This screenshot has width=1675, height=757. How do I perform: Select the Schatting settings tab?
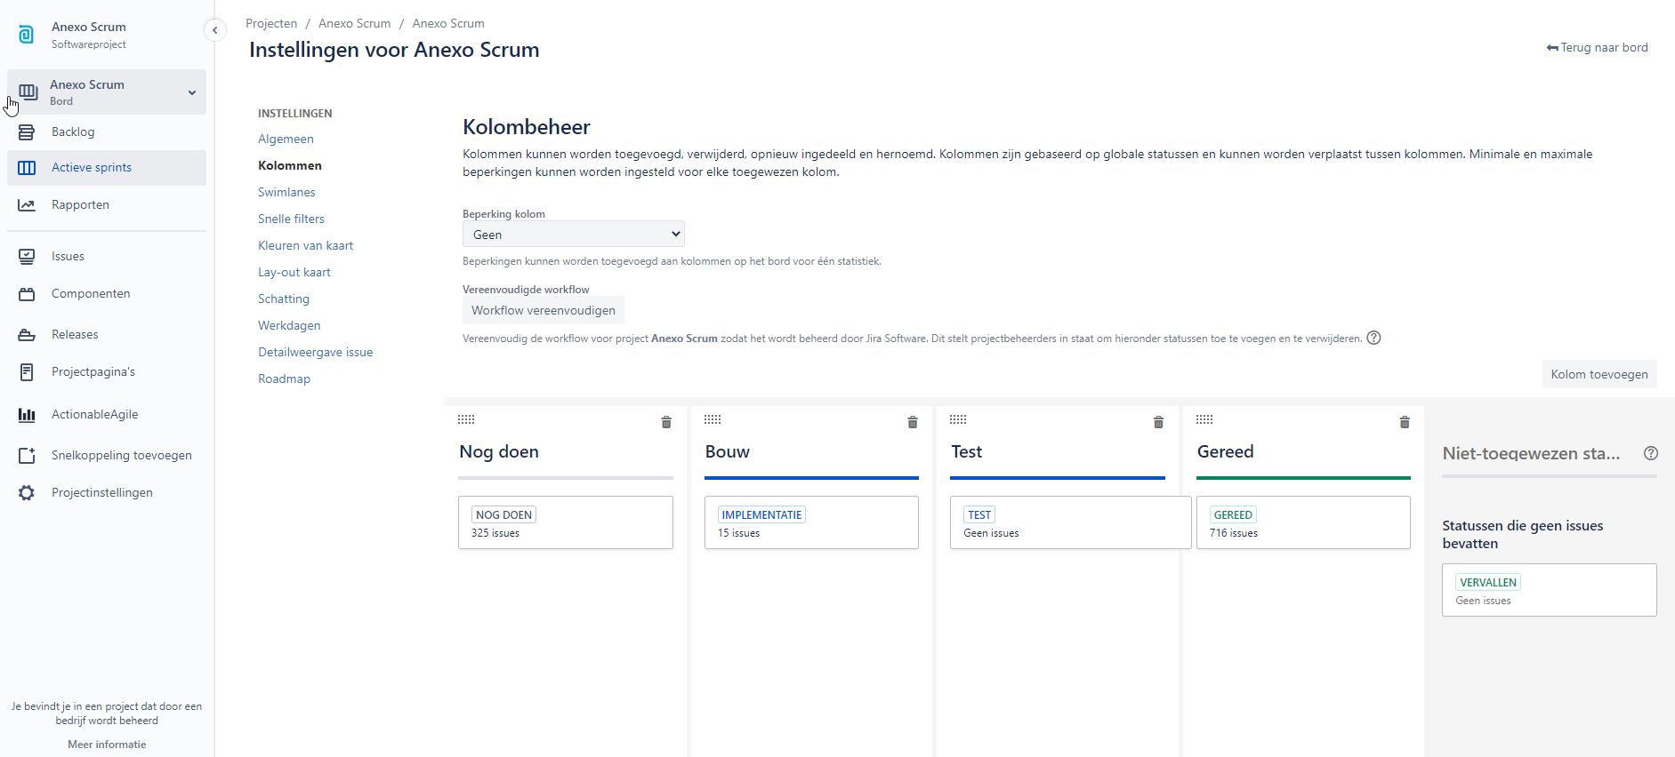(x=284, y=299)
